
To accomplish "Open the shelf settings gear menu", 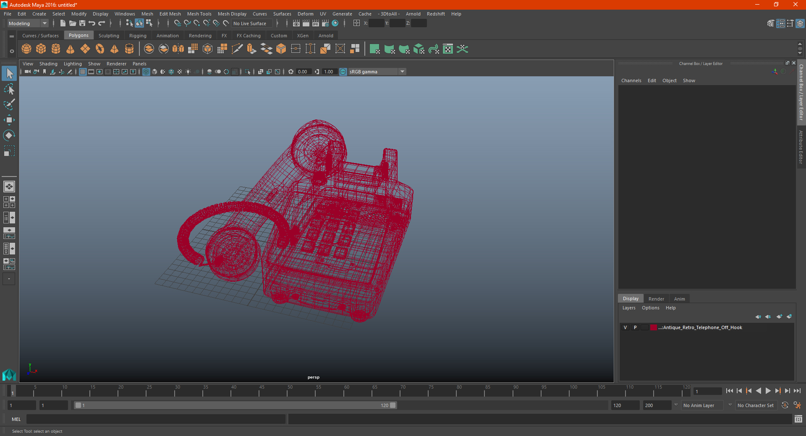I will [12, 52].
